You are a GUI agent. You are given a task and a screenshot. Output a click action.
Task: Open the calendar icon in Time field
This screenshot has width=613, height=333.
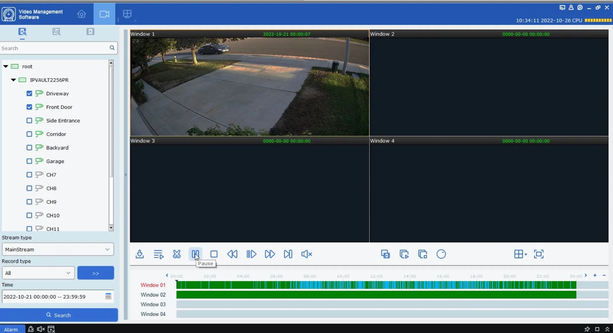(x=108, y=296)
